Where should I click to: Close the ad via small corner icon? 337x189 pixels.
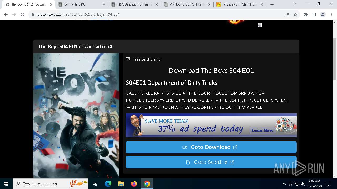260,25
